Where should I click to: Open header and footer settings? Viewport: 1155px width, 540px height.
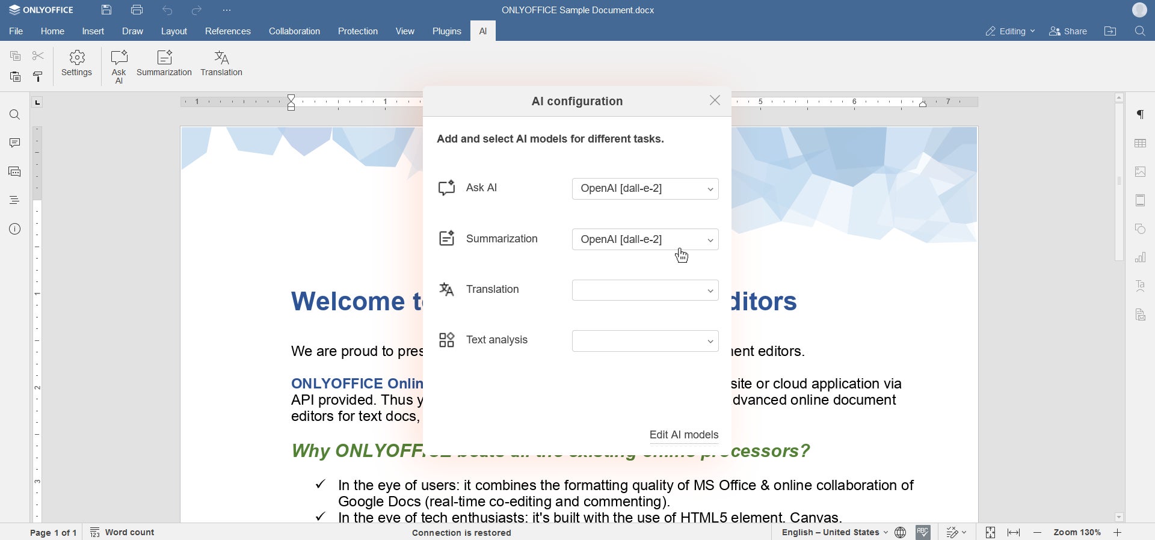[1141, 200]
